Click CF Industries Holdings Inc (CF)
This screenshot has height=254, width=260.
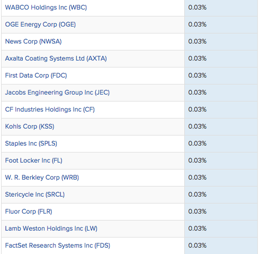pos(50,109)
